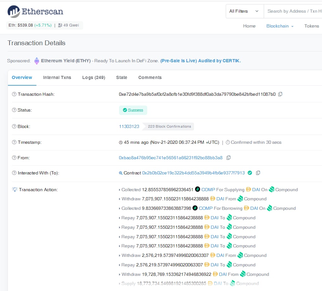The height and width of the screenshot is (291, 322).
Task: Open the From address 0xbac8a476 link
Action: [171, 158]
